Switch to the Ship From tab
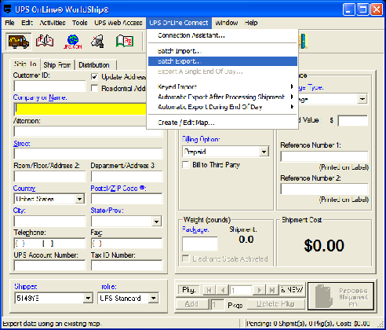Image resolution: width=386 pixels, height=330 pixels. pyautogui.click(x=57, y=64)
